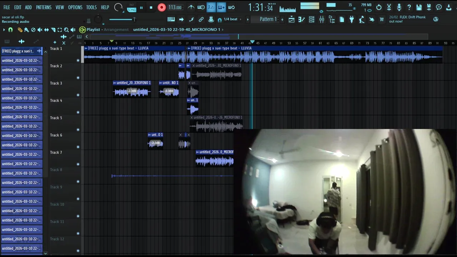Open the shopping cart store icon
457x257 pixels.
[x=382, y=20]
